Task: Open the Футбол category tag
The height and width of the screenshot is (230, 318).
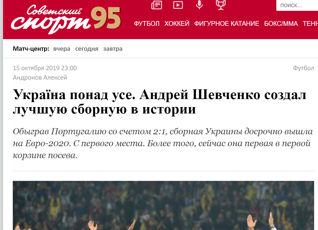Action: pyautogui.click(x=303, y=68)
